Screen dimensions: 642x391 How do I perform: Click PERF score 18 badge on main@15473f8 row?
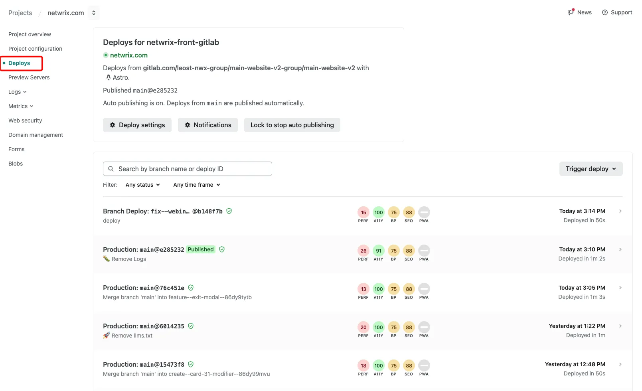tap(363, 365)
